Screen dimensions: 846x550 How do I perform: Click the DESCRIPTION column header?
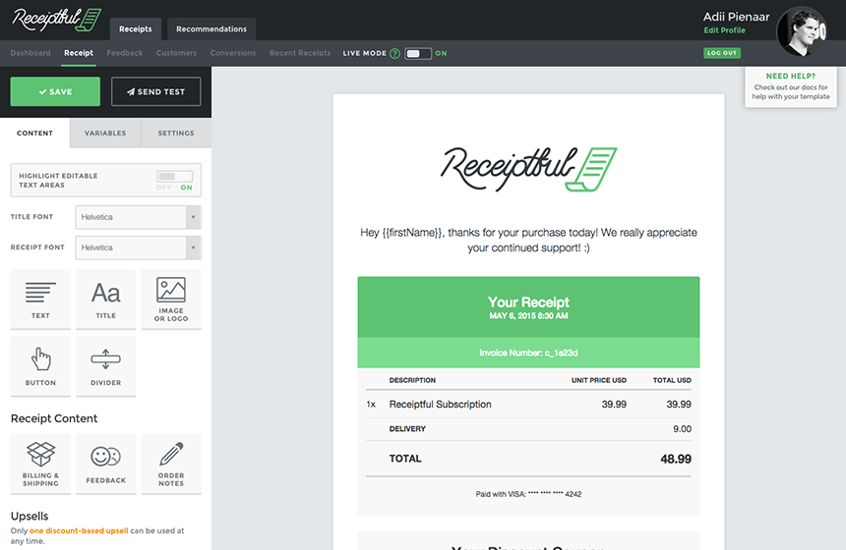412,380
